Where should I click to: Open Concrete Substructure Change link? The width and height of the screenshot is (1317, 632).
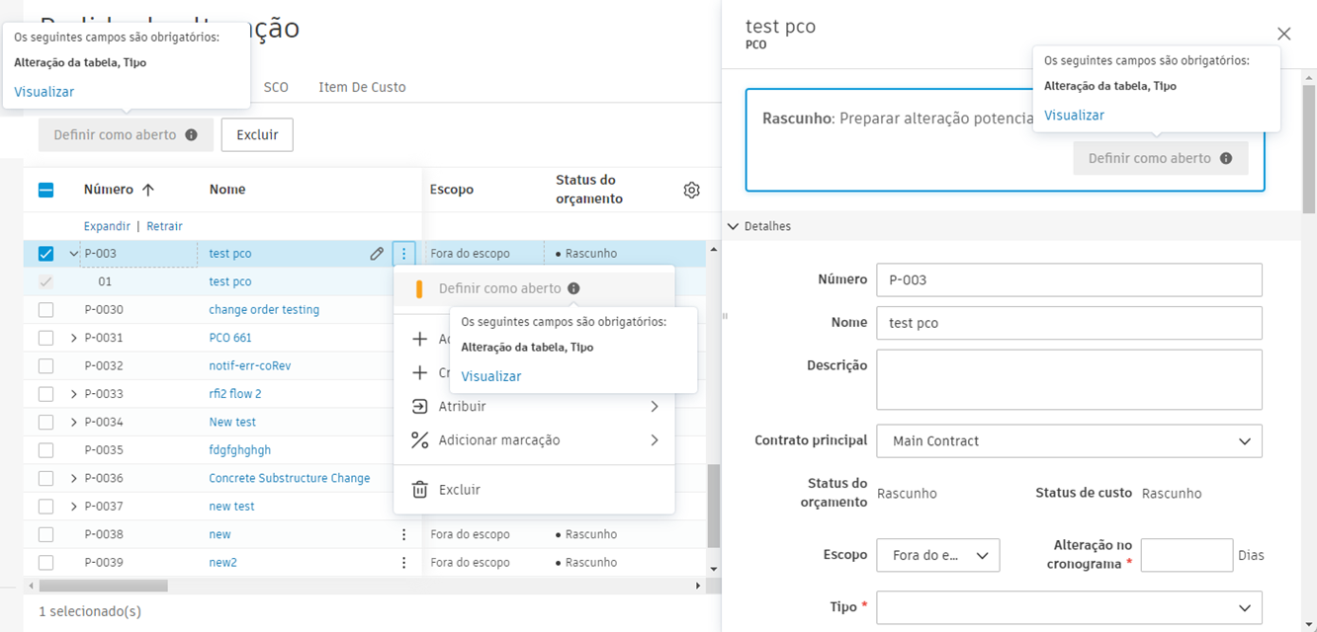click(289, 479)
